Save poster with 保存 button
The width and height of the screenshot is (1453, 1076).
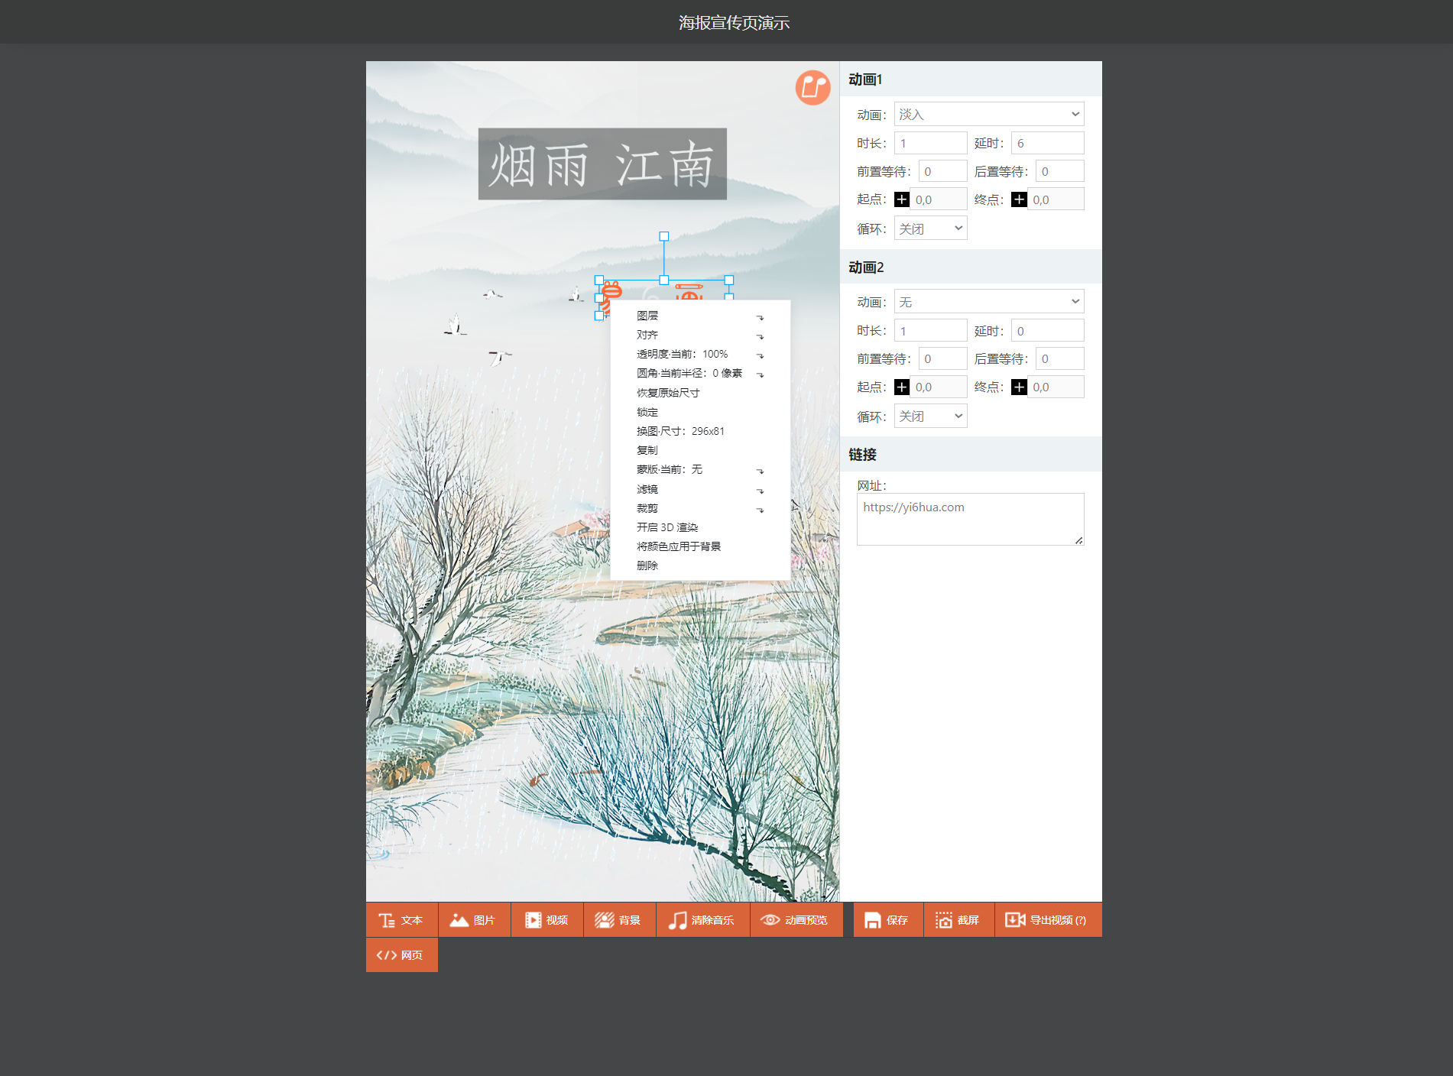pos(888,920)
